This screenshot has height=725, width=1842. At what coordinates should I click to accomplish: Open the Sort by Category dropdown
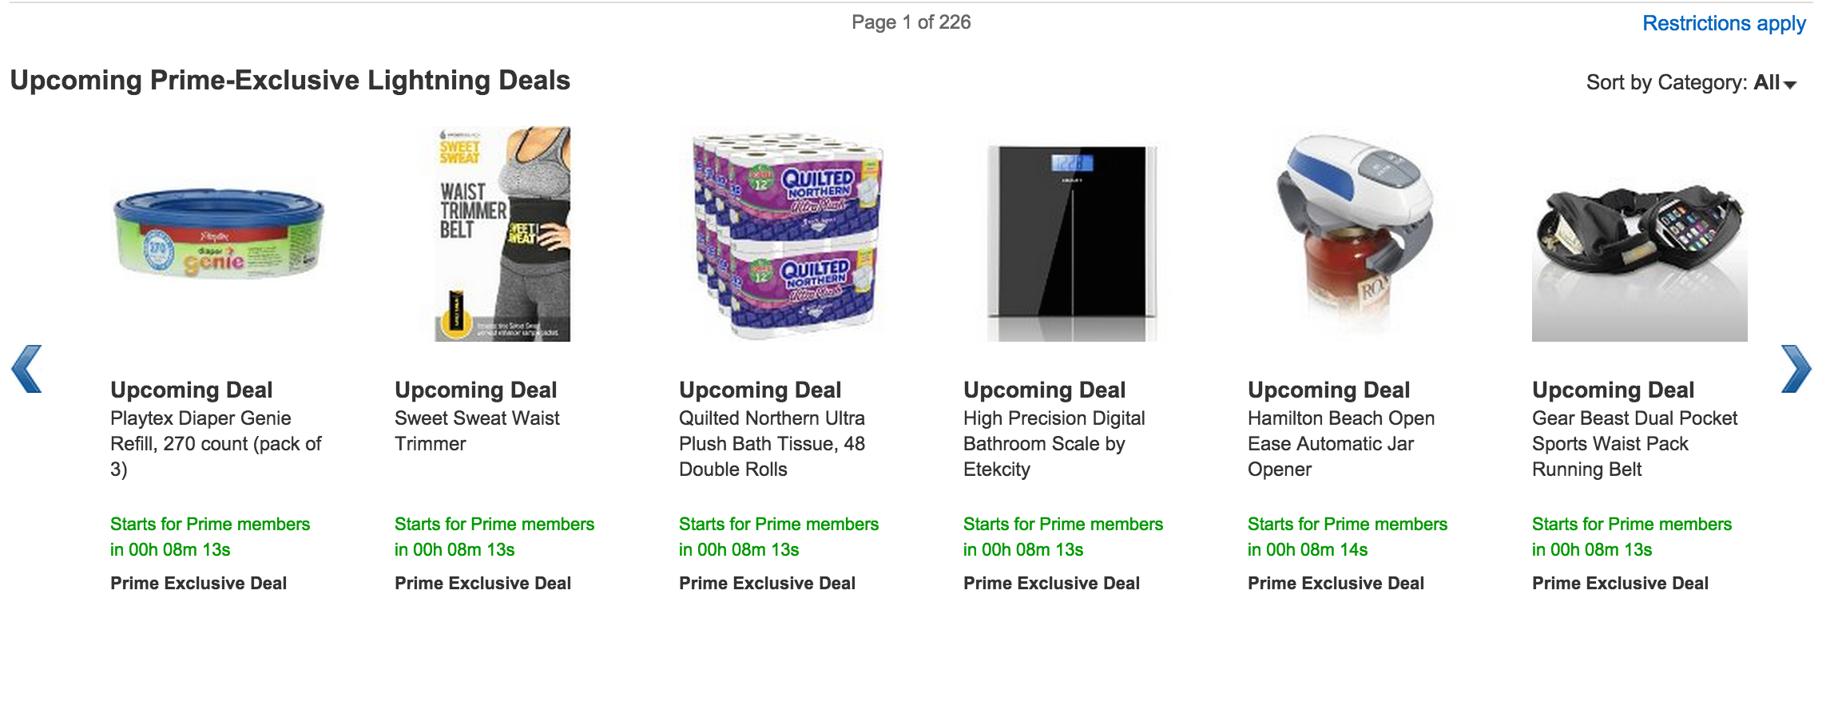click(x=1691, y=83)
